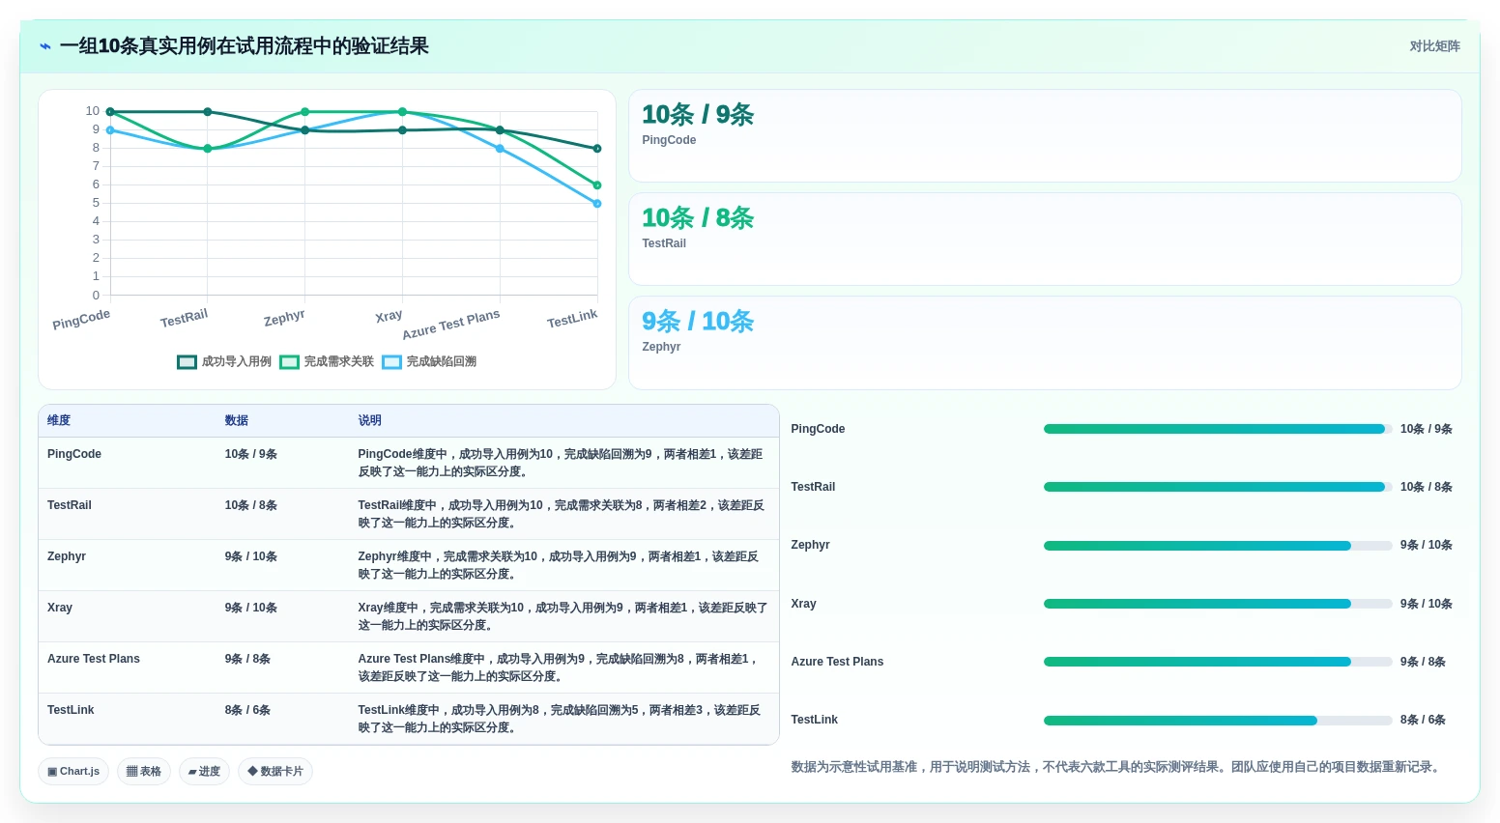
Task: Toggle the 完成缺陷回溯 legend swatch
Action: point(391,362)
